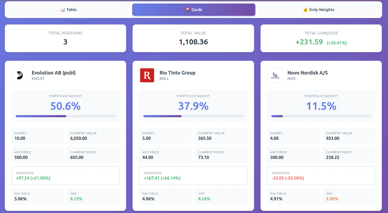Click Evolution's shares value 10.00
Image resolution: width=388 pixels, height=213 pixels.
coord(20,138)
